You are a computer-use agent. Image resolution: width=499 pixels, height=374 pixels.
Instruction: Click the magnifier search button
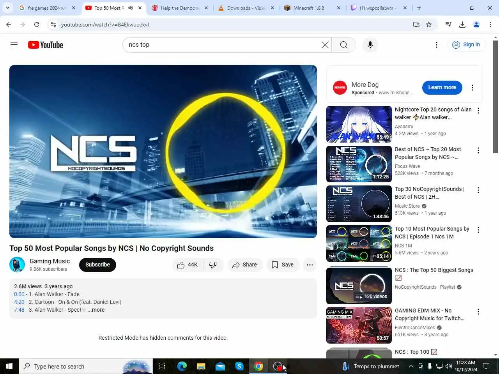coord(343,45)
